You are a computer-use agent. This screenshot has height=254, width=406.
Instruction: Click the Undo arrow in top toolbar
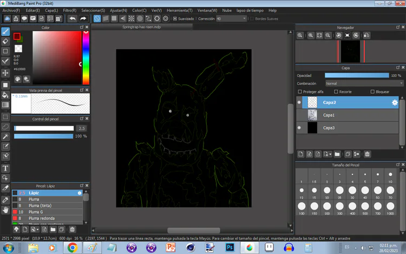click(x=73, y=18)
